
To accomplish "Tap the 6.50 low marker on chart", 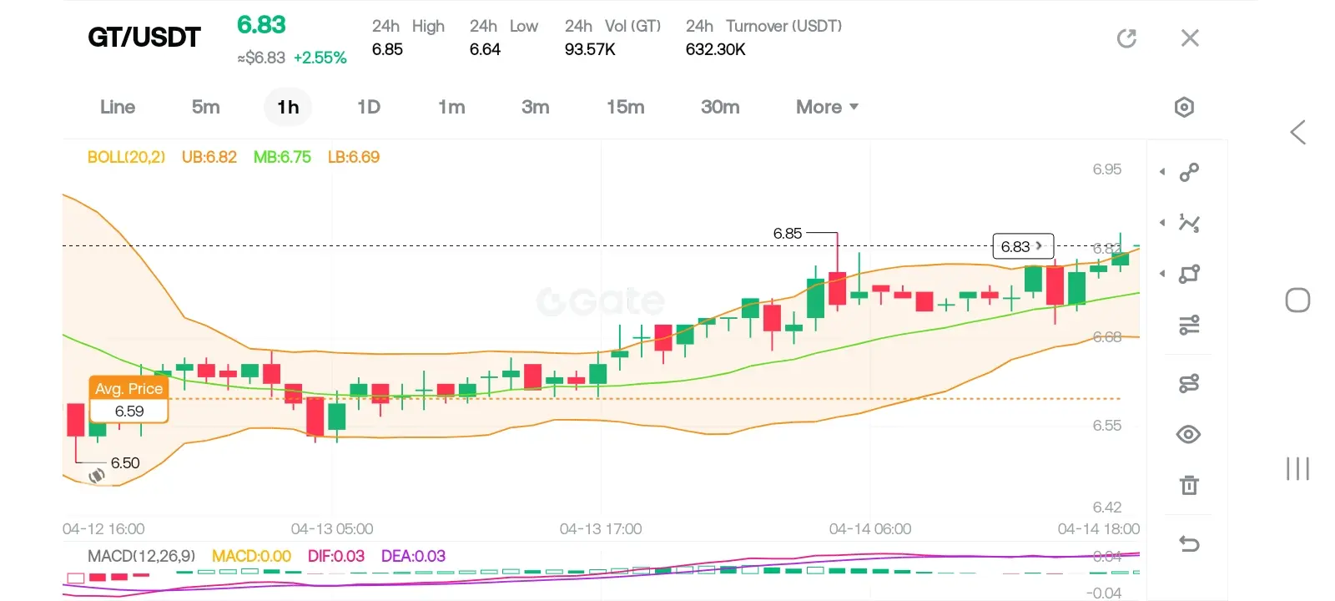I will tap(125, 463).
